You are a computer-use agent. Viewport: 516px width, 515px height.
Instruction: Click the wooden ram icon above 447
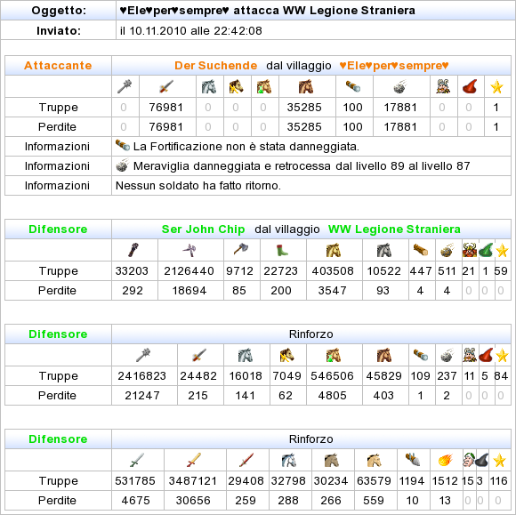click(x=421, y=250)
